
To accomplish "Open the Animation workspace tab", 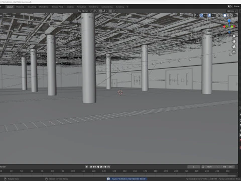I will coord(81,7).
